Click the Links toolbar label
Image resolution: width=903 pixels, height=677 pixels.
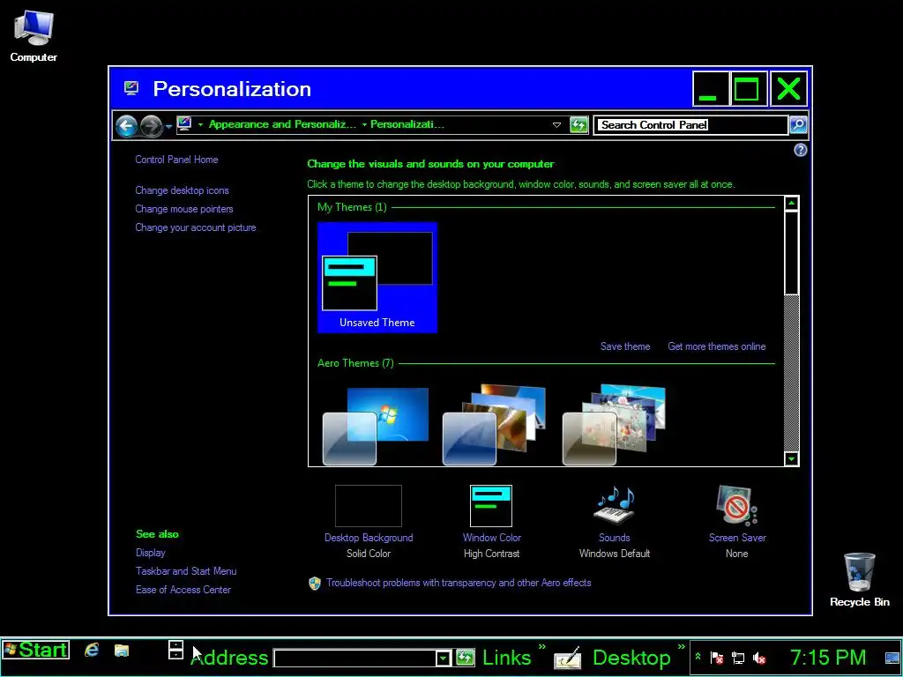coord(506,658)
